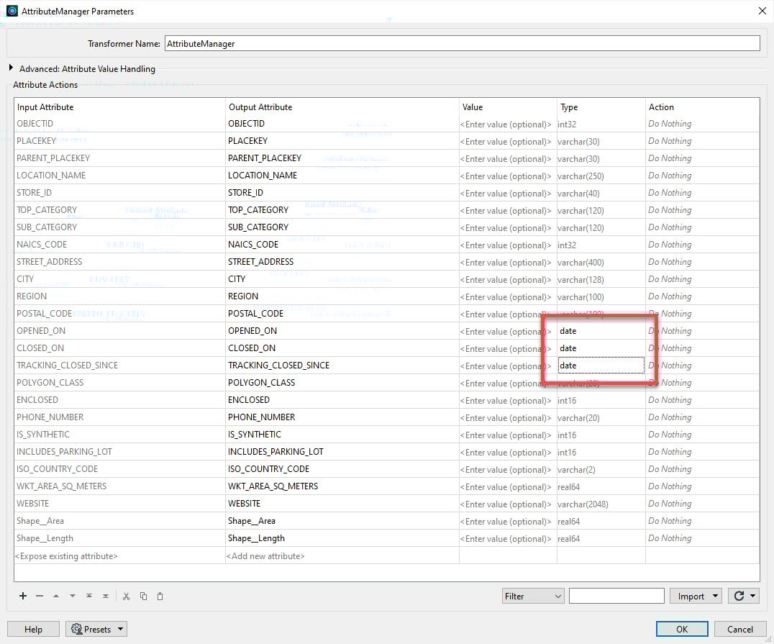Select OBJECTID output attribute cell
The width and height of the screenshot is (774, 644).
(342, 124)
